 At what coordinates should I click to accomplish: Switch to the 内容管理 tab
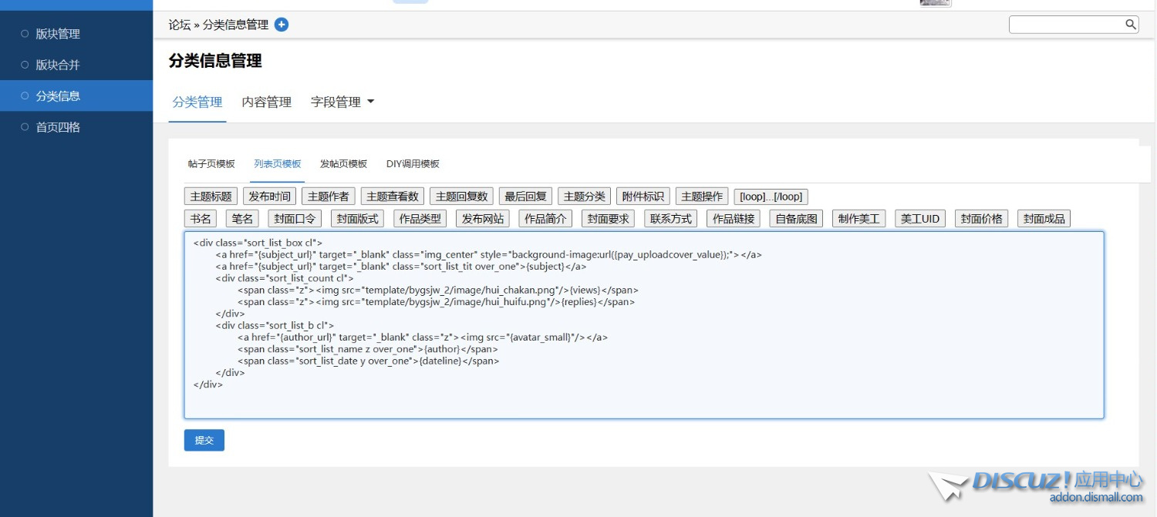pos(266,102)
